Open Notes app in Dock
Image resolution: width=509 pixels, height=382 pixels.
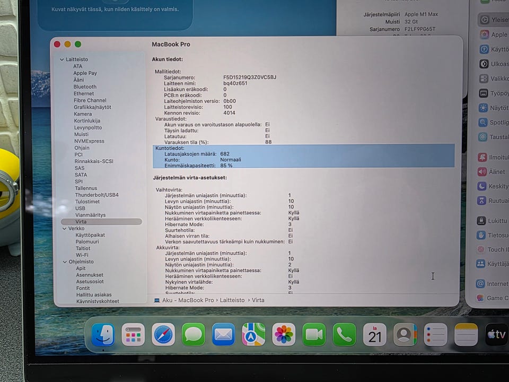pos(466,335)
